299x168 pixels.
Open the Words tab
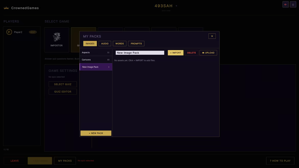(120, 44)
